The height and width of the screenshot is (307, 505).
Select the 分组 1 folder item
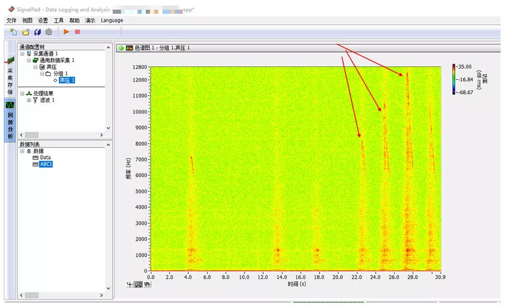(x=60, y=73)
